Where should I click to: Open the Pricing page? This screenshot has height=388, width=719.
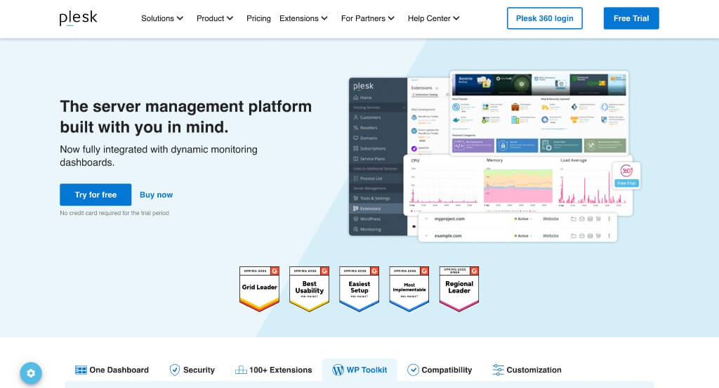coord(258,18)
